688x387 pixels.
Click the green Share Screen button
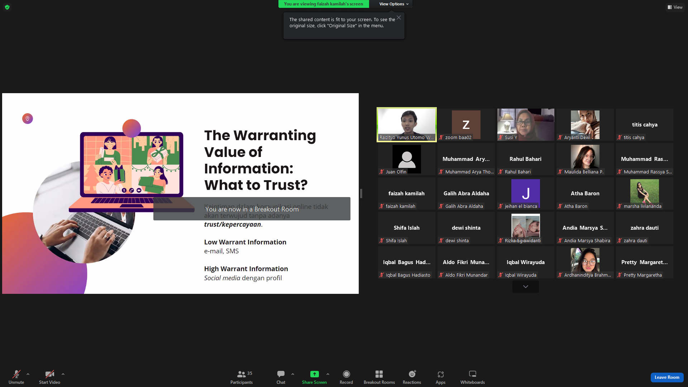(314, 377)
